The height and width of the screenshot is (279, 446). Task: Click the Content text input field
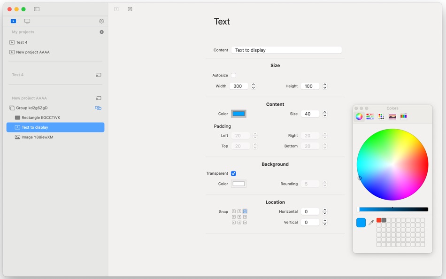(286, 50)
